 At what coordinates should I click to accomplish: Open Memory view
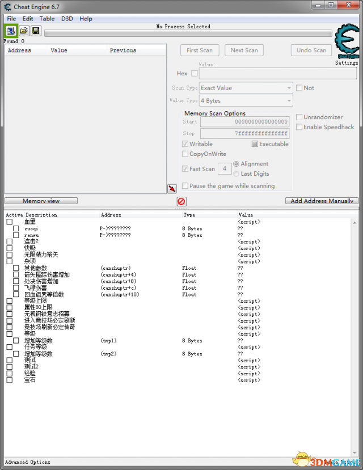pos(41,201)
